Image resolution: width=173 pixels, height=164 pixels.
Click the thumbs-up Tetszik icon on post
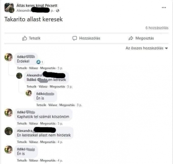[x=24, y=38]
